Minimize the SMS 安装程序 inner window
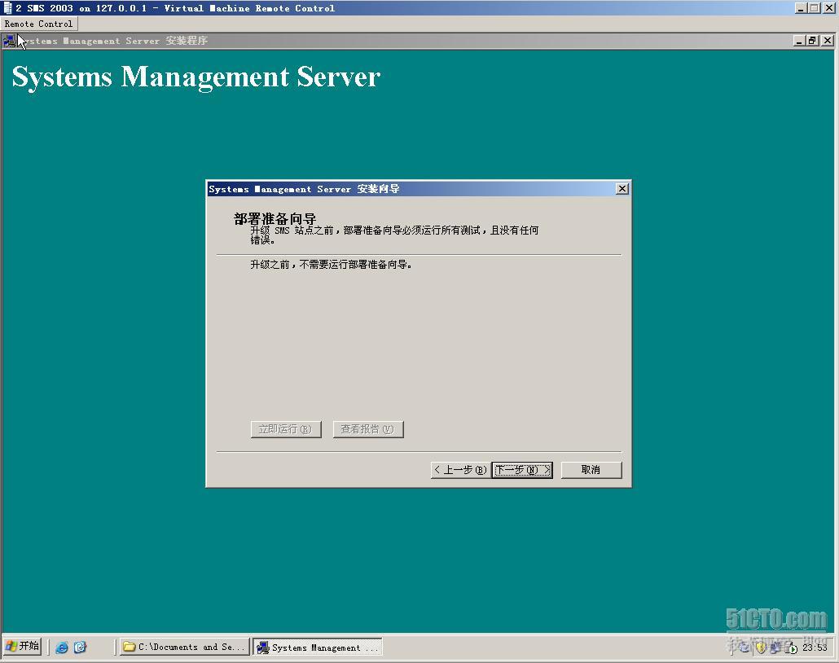Image resolution: width=839 pixels, height=663 pixels. coord(799,41)
